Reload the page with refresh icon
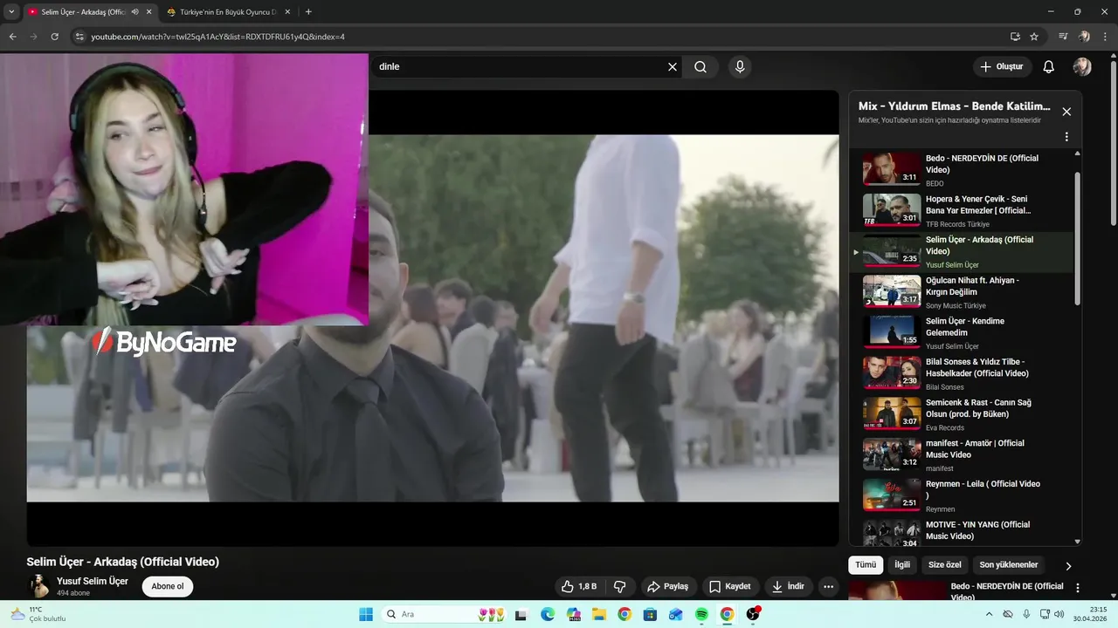Image resolution: width=1118 pixels, height=628 pixels. (x=54, y=37)
